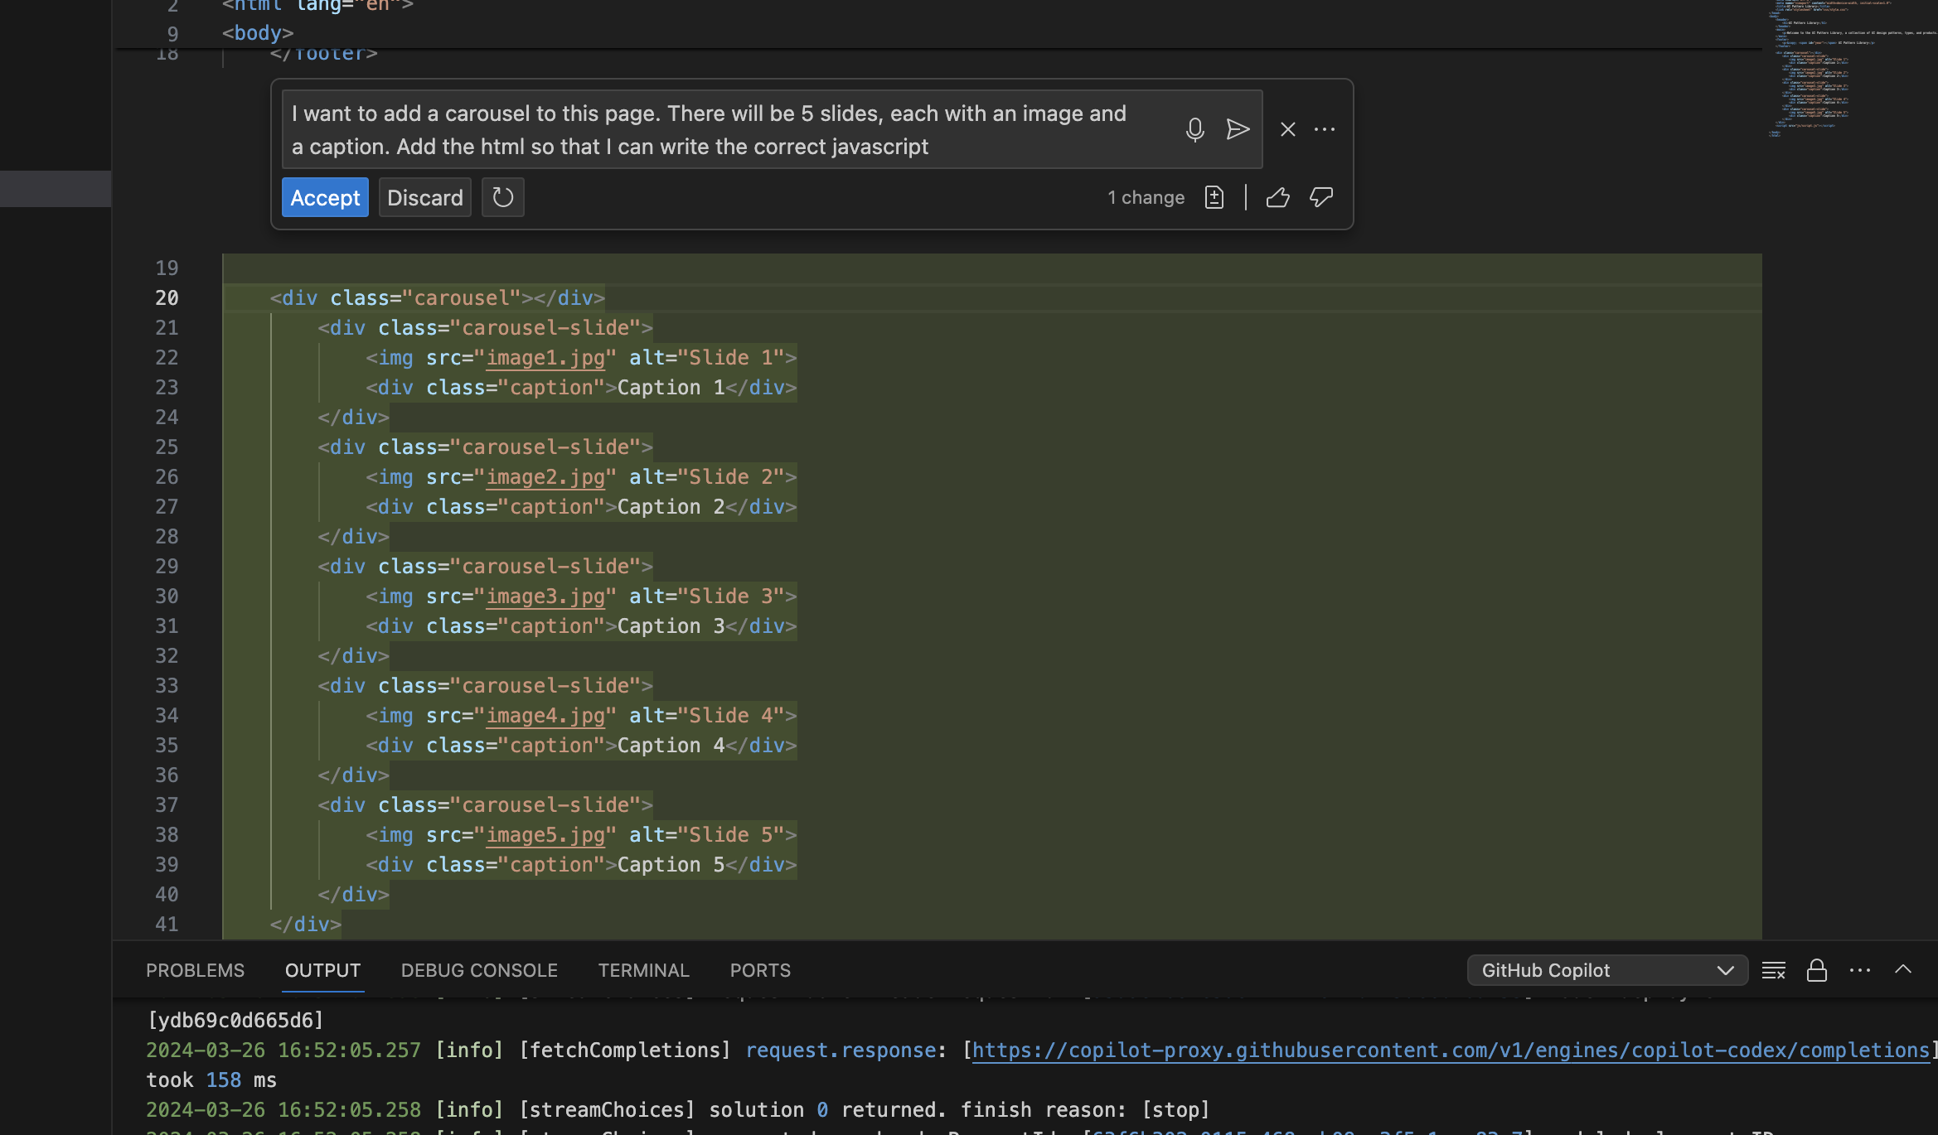
Task: Open the GitHub Copilot output channel dropdown
Action: (x=1606, y=970)
